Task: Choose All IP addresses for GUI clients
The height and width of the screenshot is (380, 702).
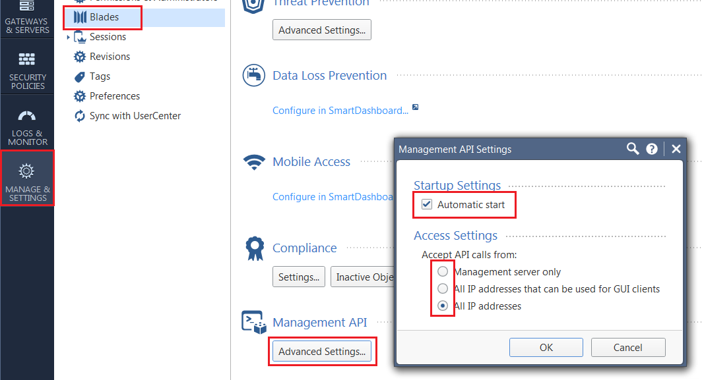Action: click(x=442, y=288)
